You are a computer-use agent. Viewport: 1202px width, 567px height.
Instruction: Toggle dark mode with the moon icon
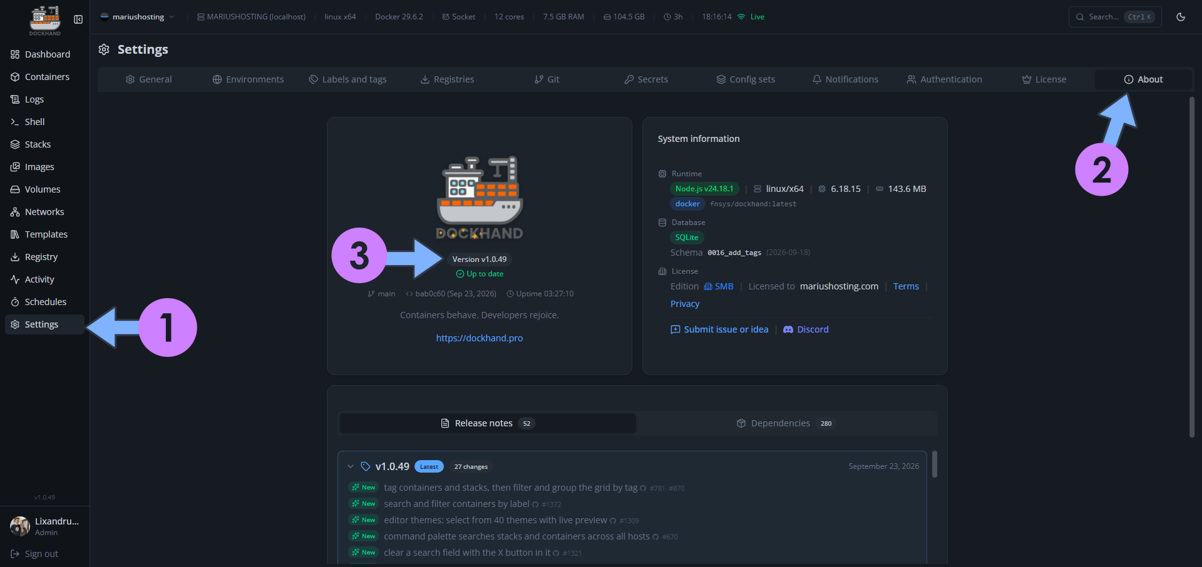(x=1181, y=17)
